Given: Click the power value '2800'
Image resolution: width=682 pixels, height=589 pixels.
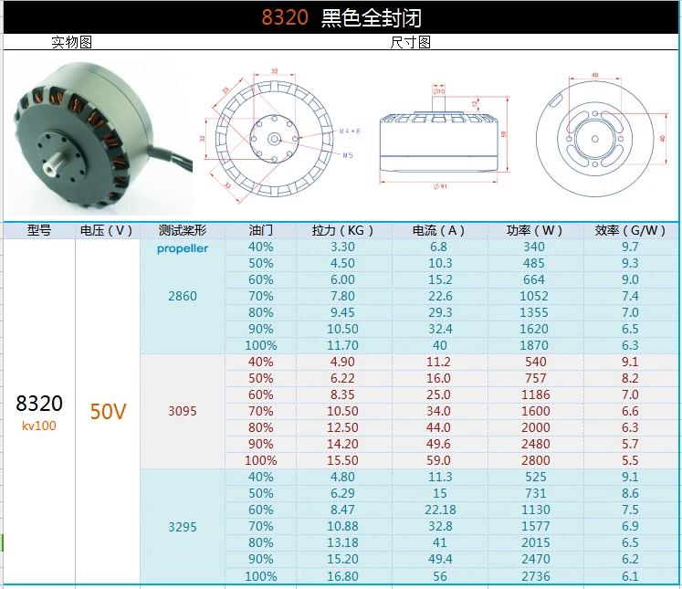Looking at the screenshot, I should click(536, 460).
